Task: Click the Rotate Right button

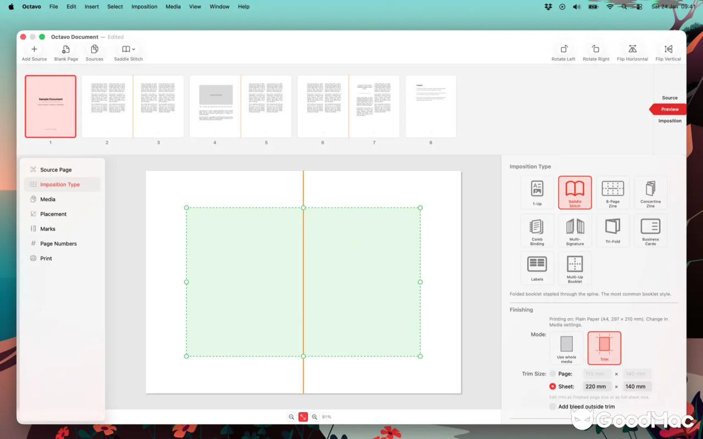Action: 596,52
